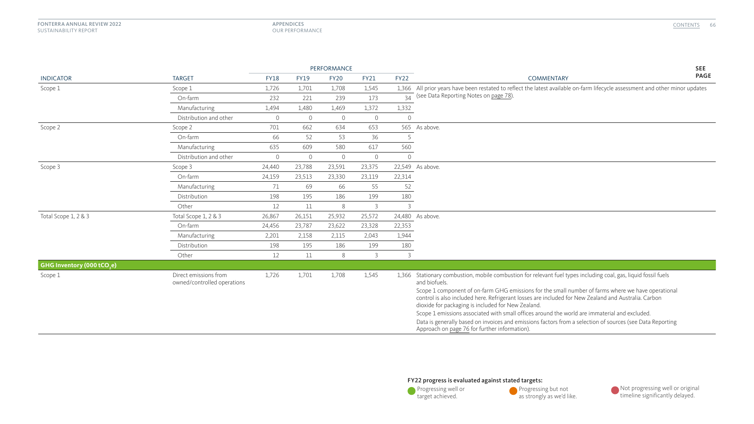Click the Scope 2 FY21 value 653
754x424 pixels.
pyautogui.click(x=373, y=127)
